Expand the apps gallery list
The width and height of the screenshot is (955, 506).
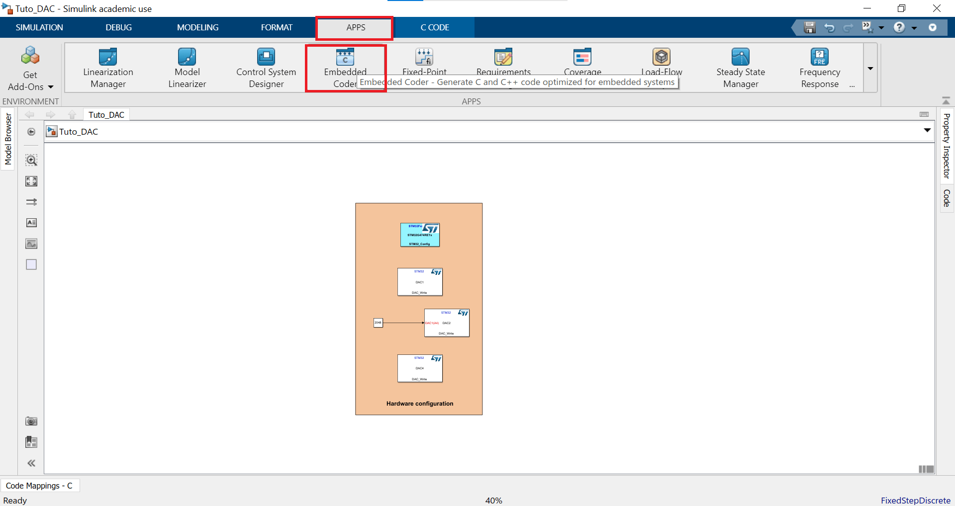point(870,68)
